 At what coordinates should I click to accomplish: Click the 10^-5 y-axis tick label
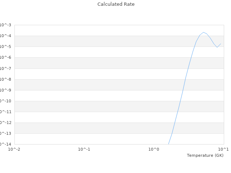pyautogui.click(x=5, y=46)
